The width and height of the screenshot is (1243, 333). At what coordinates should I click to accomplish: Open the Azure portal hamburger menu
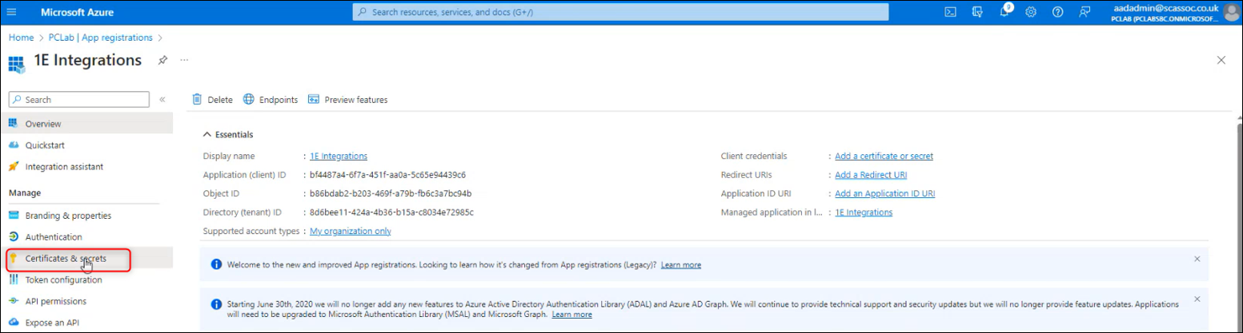pos(11,12)
